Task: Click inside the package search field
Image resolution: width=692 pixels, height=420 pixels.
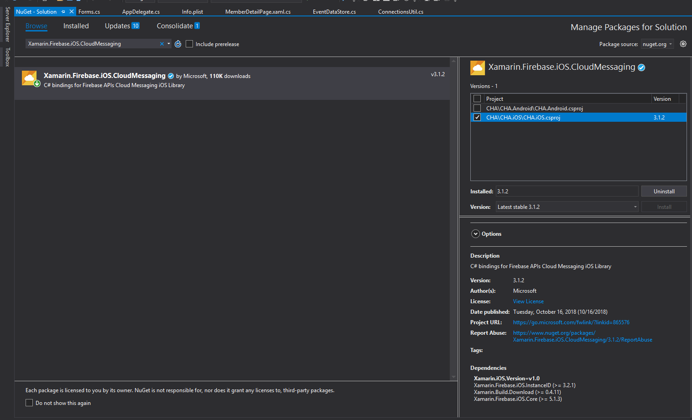Action: pyautogui.click(x=93, y=44)
